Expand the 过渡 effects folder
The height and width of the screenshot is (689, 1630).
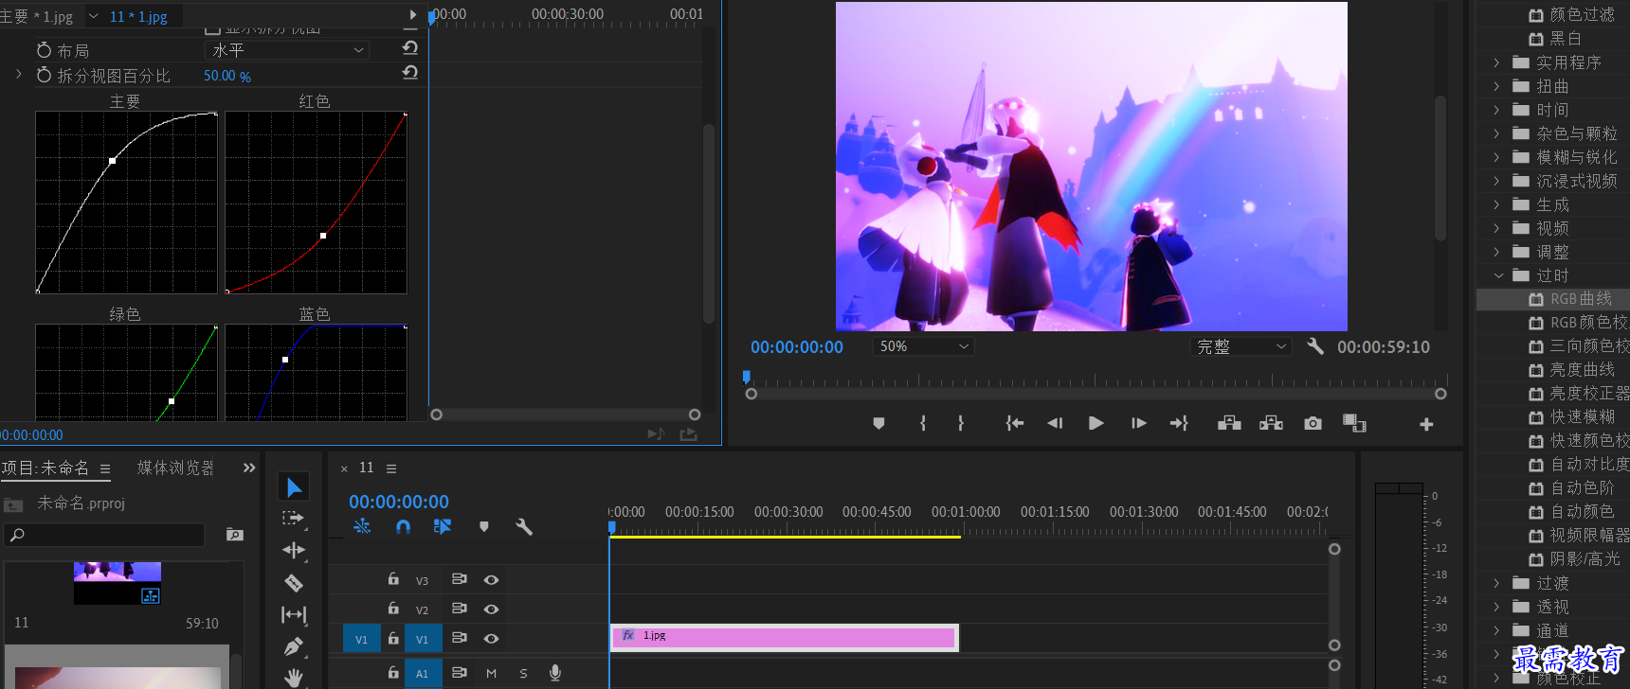tap(1496, 583)
